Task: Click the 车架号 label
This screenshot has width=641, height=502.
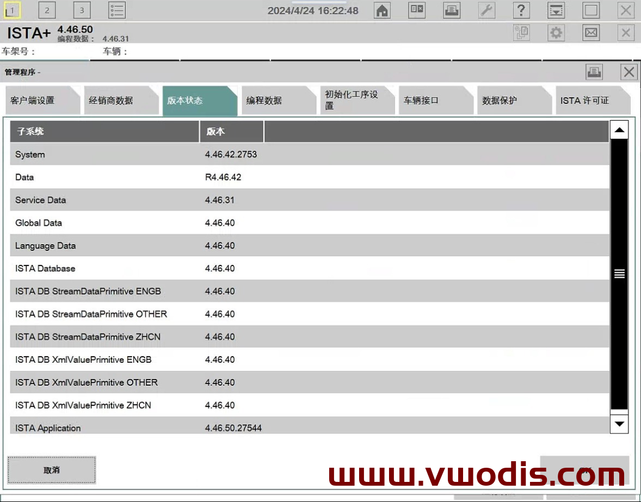Action: coord(19,52)
